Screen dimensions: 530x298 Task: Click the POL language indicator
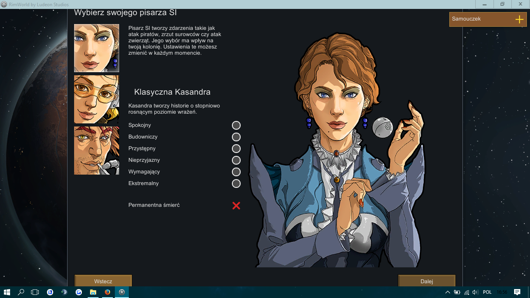(487, 292)
